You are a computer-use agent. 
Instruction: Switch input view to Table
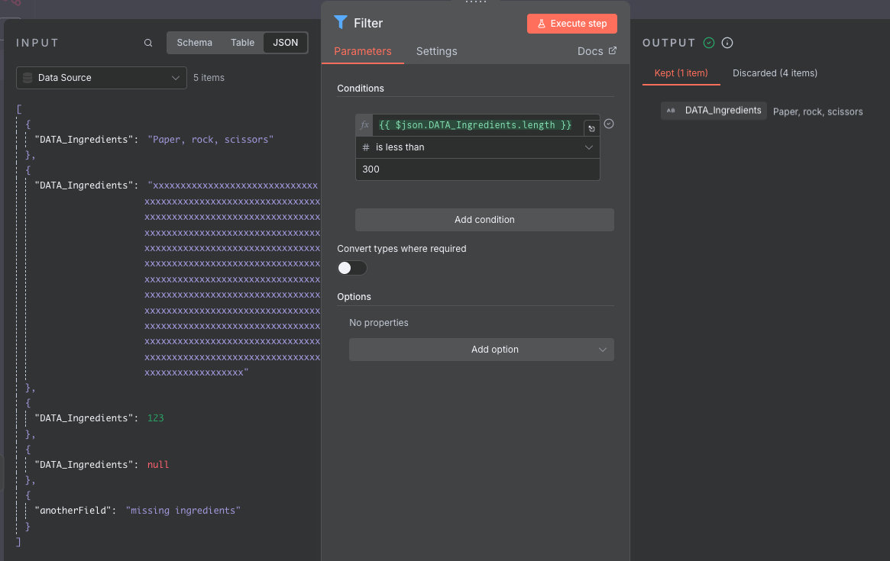coord(242,43)
